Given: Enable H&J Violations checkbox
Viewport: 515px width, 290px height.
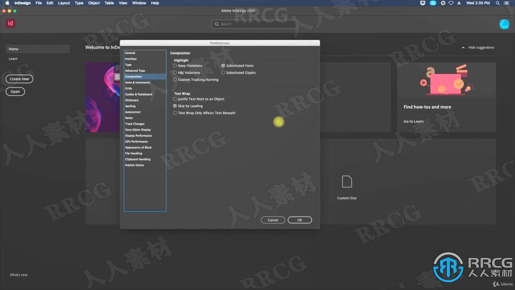Looking at the screenshot, I should pyautogui.click(x=175, y=73).
